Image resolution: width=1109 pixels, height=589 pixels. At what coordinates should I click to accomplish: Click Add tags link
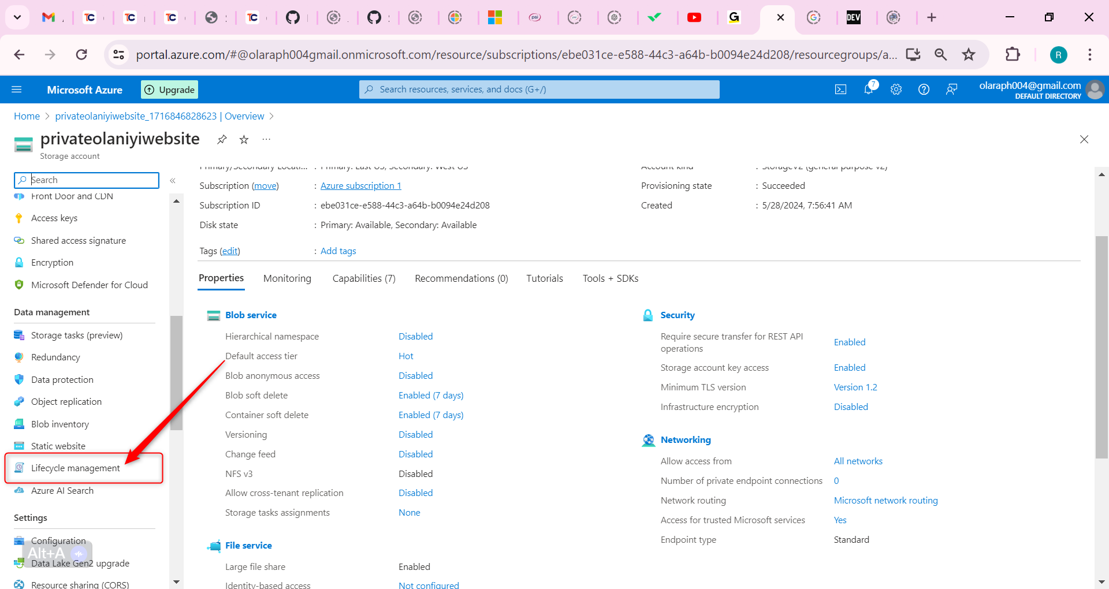(338, 251)
